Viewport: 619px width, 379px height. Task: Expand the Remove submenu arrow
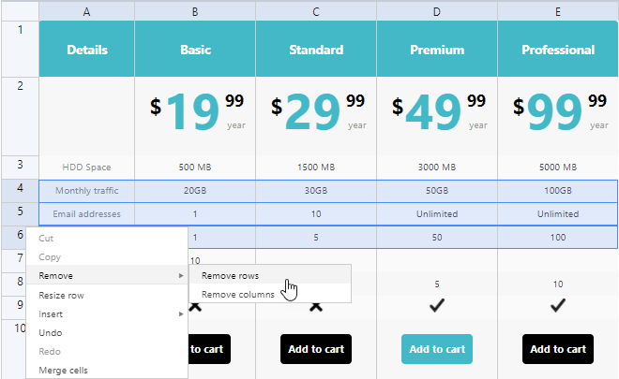click(x=181, y=276)
